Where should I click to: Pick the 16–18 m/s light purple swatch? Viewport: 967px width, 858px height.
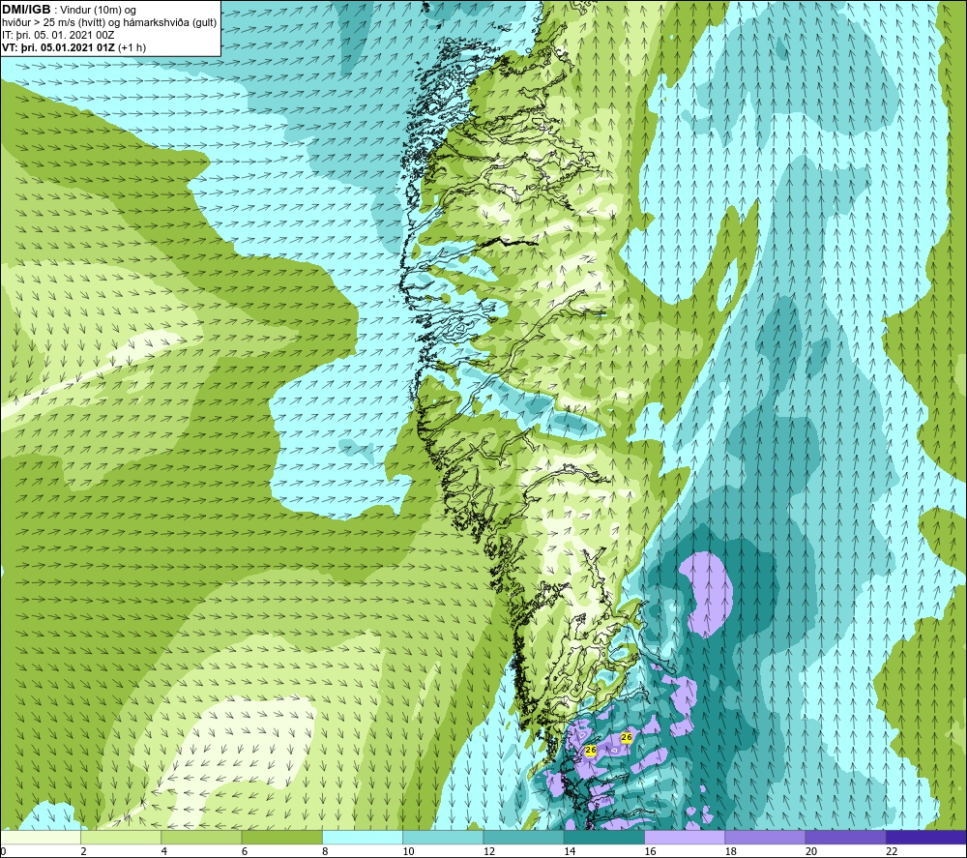685,837
